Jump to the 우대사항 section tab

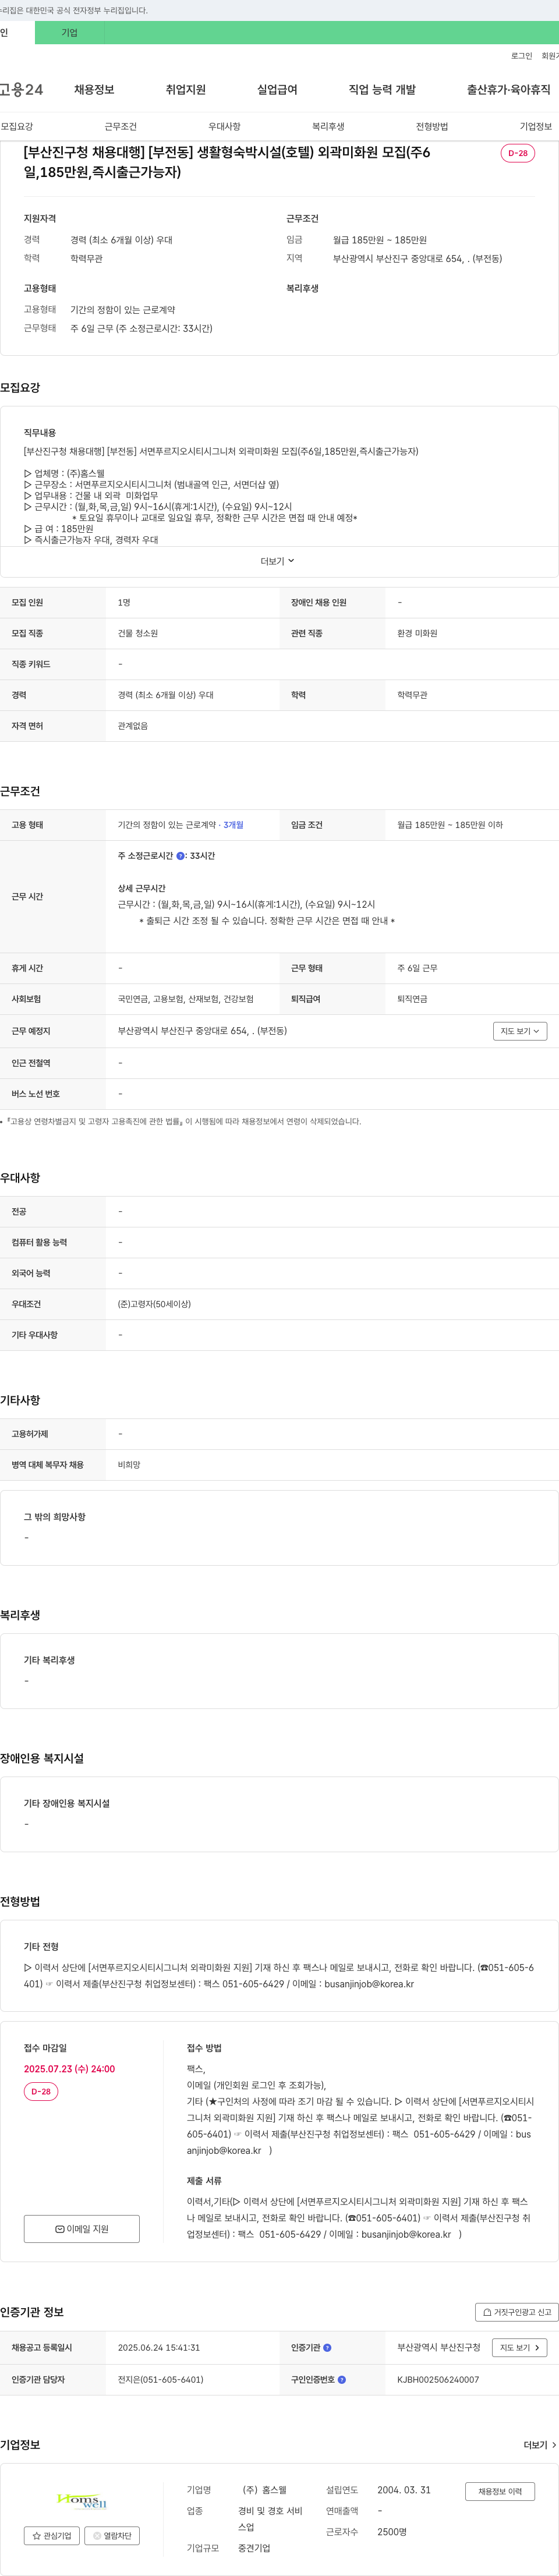click(224, 127)
